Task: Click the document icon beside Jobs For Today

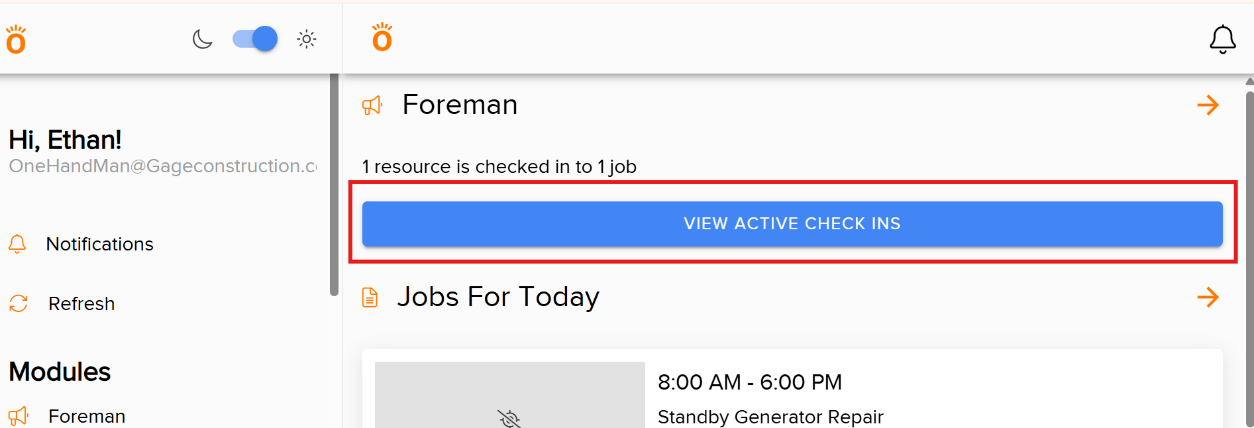Action: coord(369,297)
